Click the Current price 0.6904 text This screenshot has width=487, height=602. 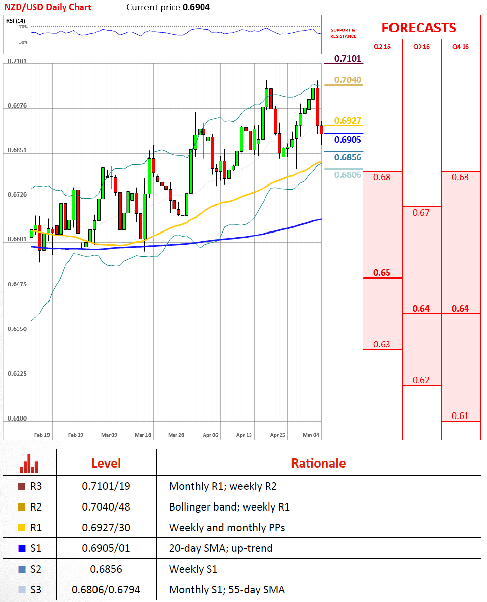click(168, 7)
